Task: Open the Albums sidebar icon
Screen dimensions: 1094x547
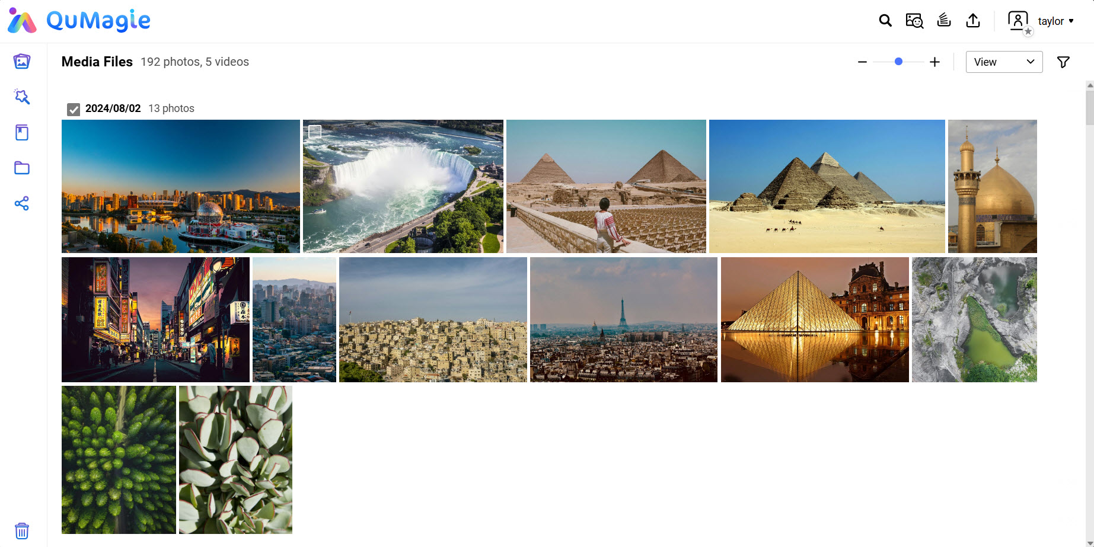Action: 22,132
